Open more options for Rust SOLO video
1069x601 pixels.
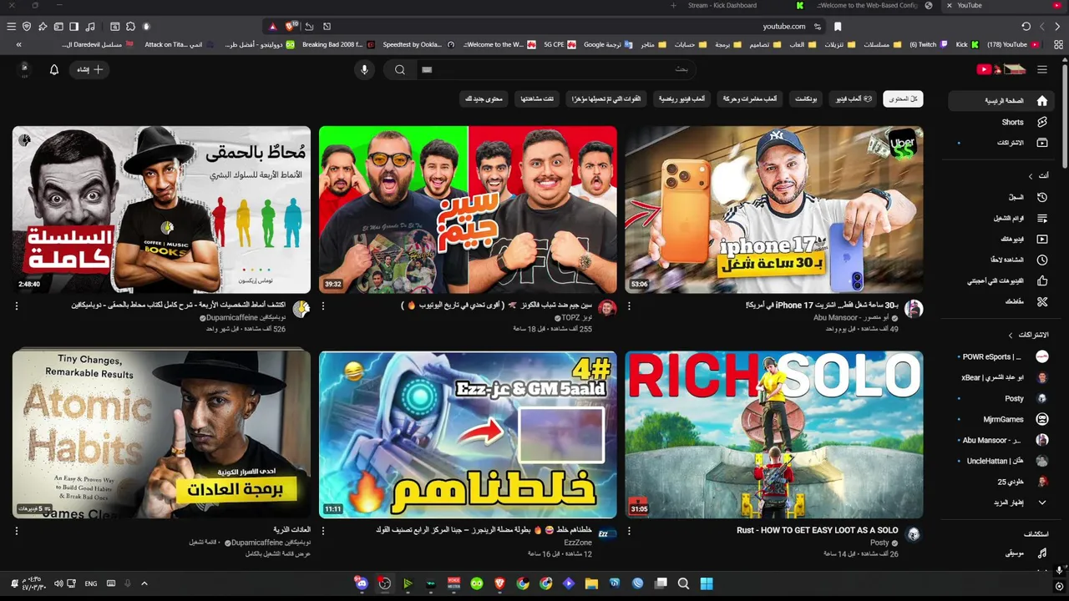coord(630,531)
